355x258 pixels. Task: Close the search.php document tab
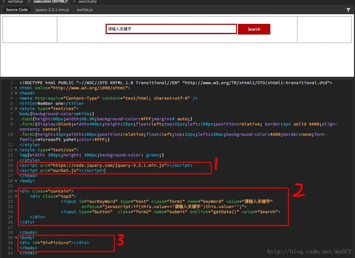coord(74,1)
